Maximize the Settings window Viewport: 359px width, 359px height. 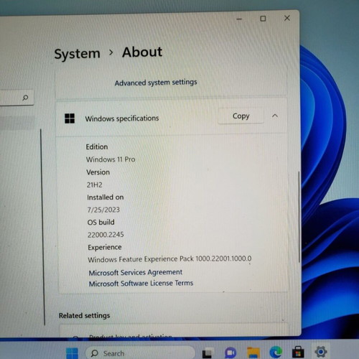click(x=263, y=19)
